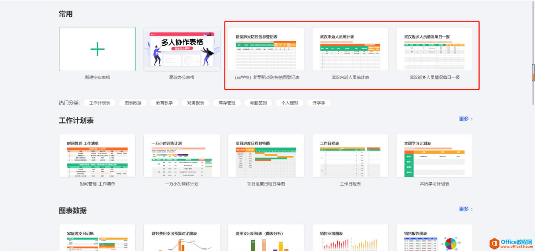Click the vertical scrollbar handle
Image resolution: width=535 pixels, height=251 pixels.
pos(533,72)
